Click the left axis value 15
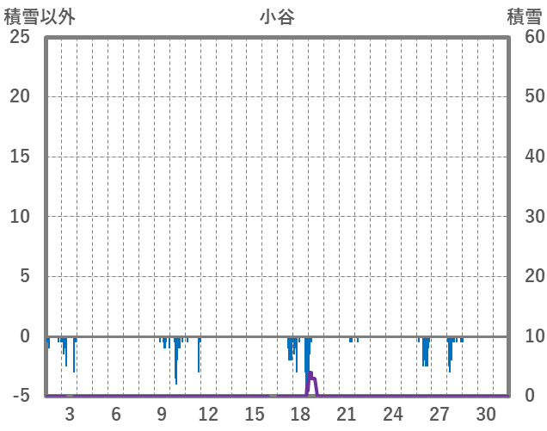The image size is (547, 431). pos(20,157)
